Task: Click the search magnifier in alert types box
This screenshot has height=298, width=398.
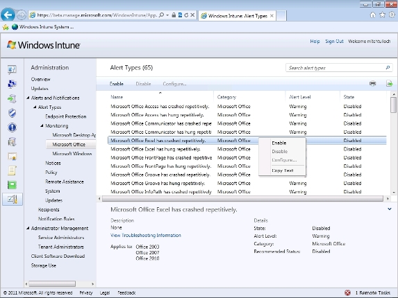Action: coord(388,68)
